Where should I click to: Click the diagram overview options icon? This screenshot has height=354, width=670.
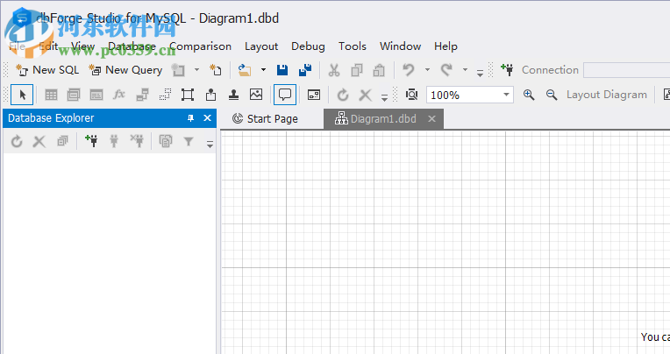[314, 95]
